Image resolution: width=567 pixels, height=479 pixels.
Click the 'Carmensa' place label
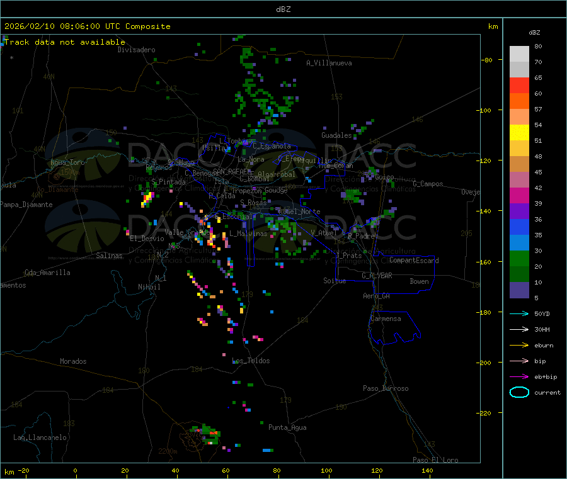pyautogui.click(x=386, y=318)
